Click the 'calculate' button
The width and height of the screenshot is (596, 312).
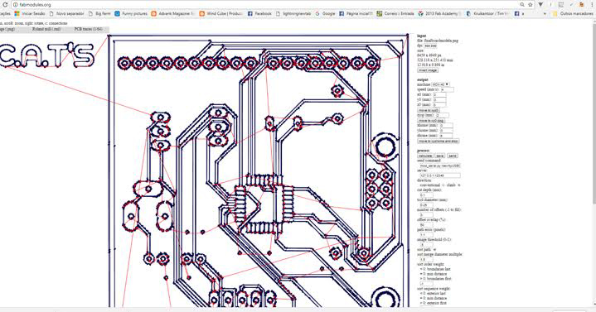[x=425, y=156]
